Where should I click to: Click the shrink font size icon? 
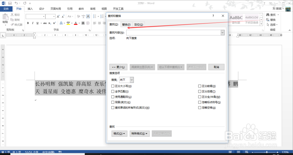63,16
